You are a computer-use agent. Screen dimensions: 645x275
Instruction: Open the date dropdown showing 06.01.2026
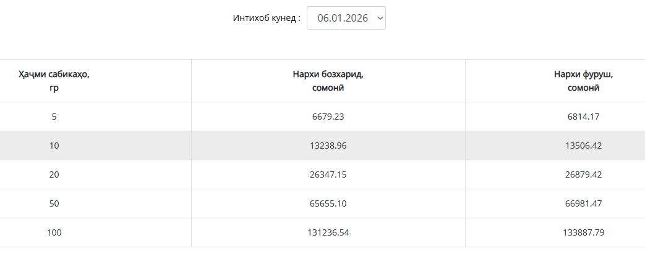point(346,18)
